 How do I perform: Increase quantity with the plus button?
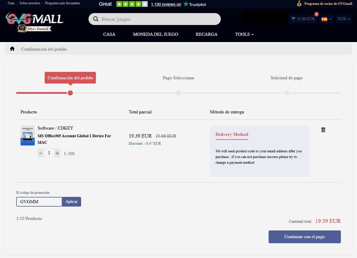point(57,153)
